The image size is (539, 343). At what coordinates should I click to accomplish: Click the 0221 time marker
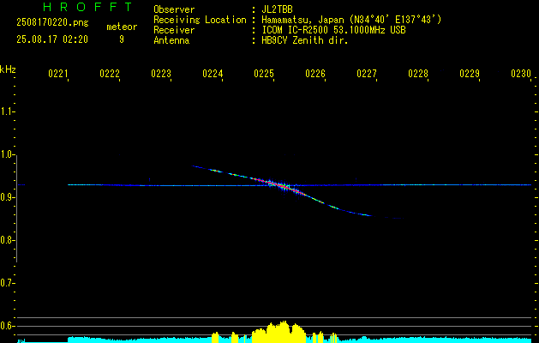57,74
